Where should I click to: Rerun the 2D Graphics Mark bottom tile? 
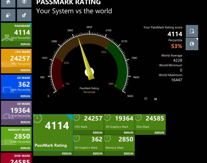click(98, 153)
